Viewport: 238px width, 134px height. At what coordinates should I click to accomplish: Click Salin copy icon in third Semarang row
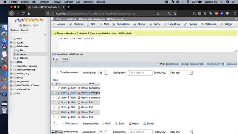pos(69,98)
